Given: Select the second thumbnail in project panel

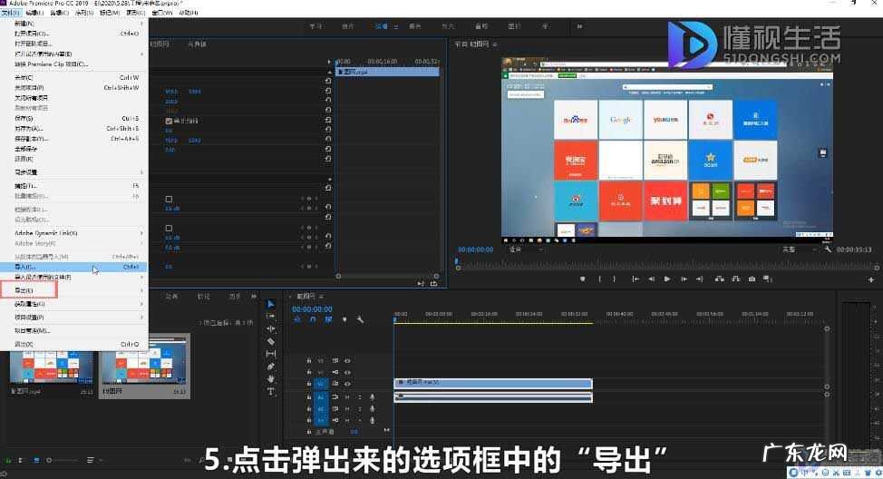Looking at the screenshot, I should coord(145,367).
